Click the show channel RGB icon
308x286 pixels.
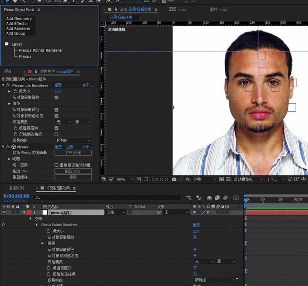(187, 179)
